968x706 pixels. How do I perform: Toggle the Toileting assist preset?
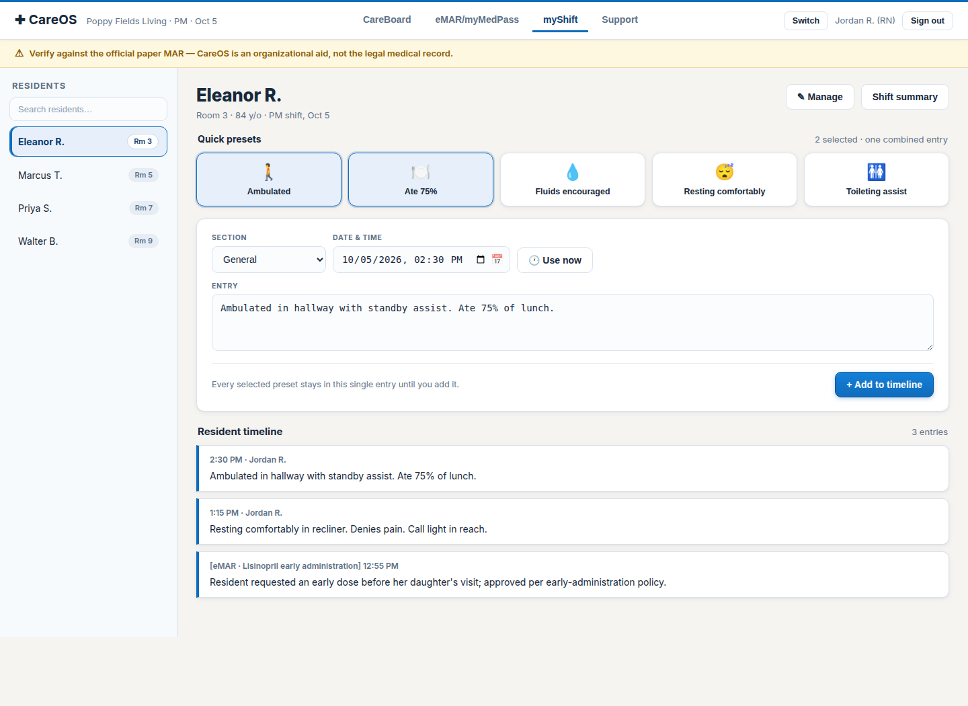pos(877,180)
